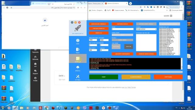Screen dimensions: 195x110
Task: Click the first duration field showing 10000
Action: coord(93,40)
